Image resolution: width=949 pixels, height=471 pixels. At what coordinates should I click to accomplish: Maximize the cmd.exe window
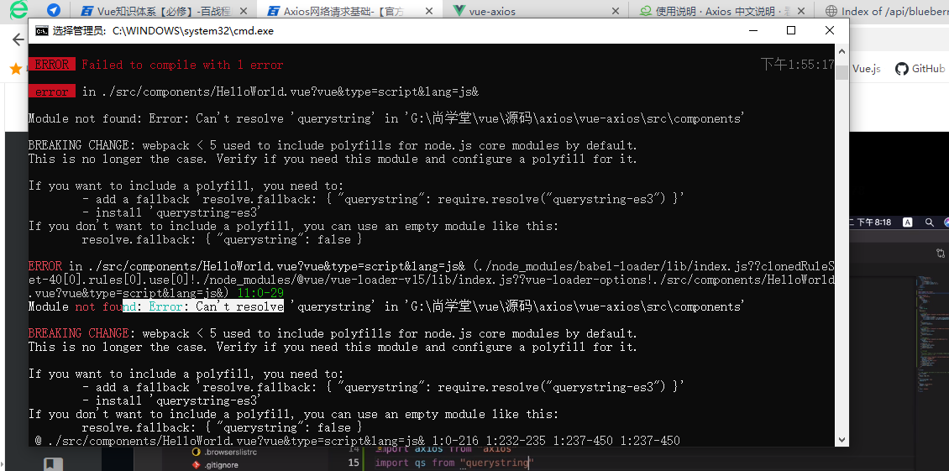pyautogui.click(x=790, y=30)
